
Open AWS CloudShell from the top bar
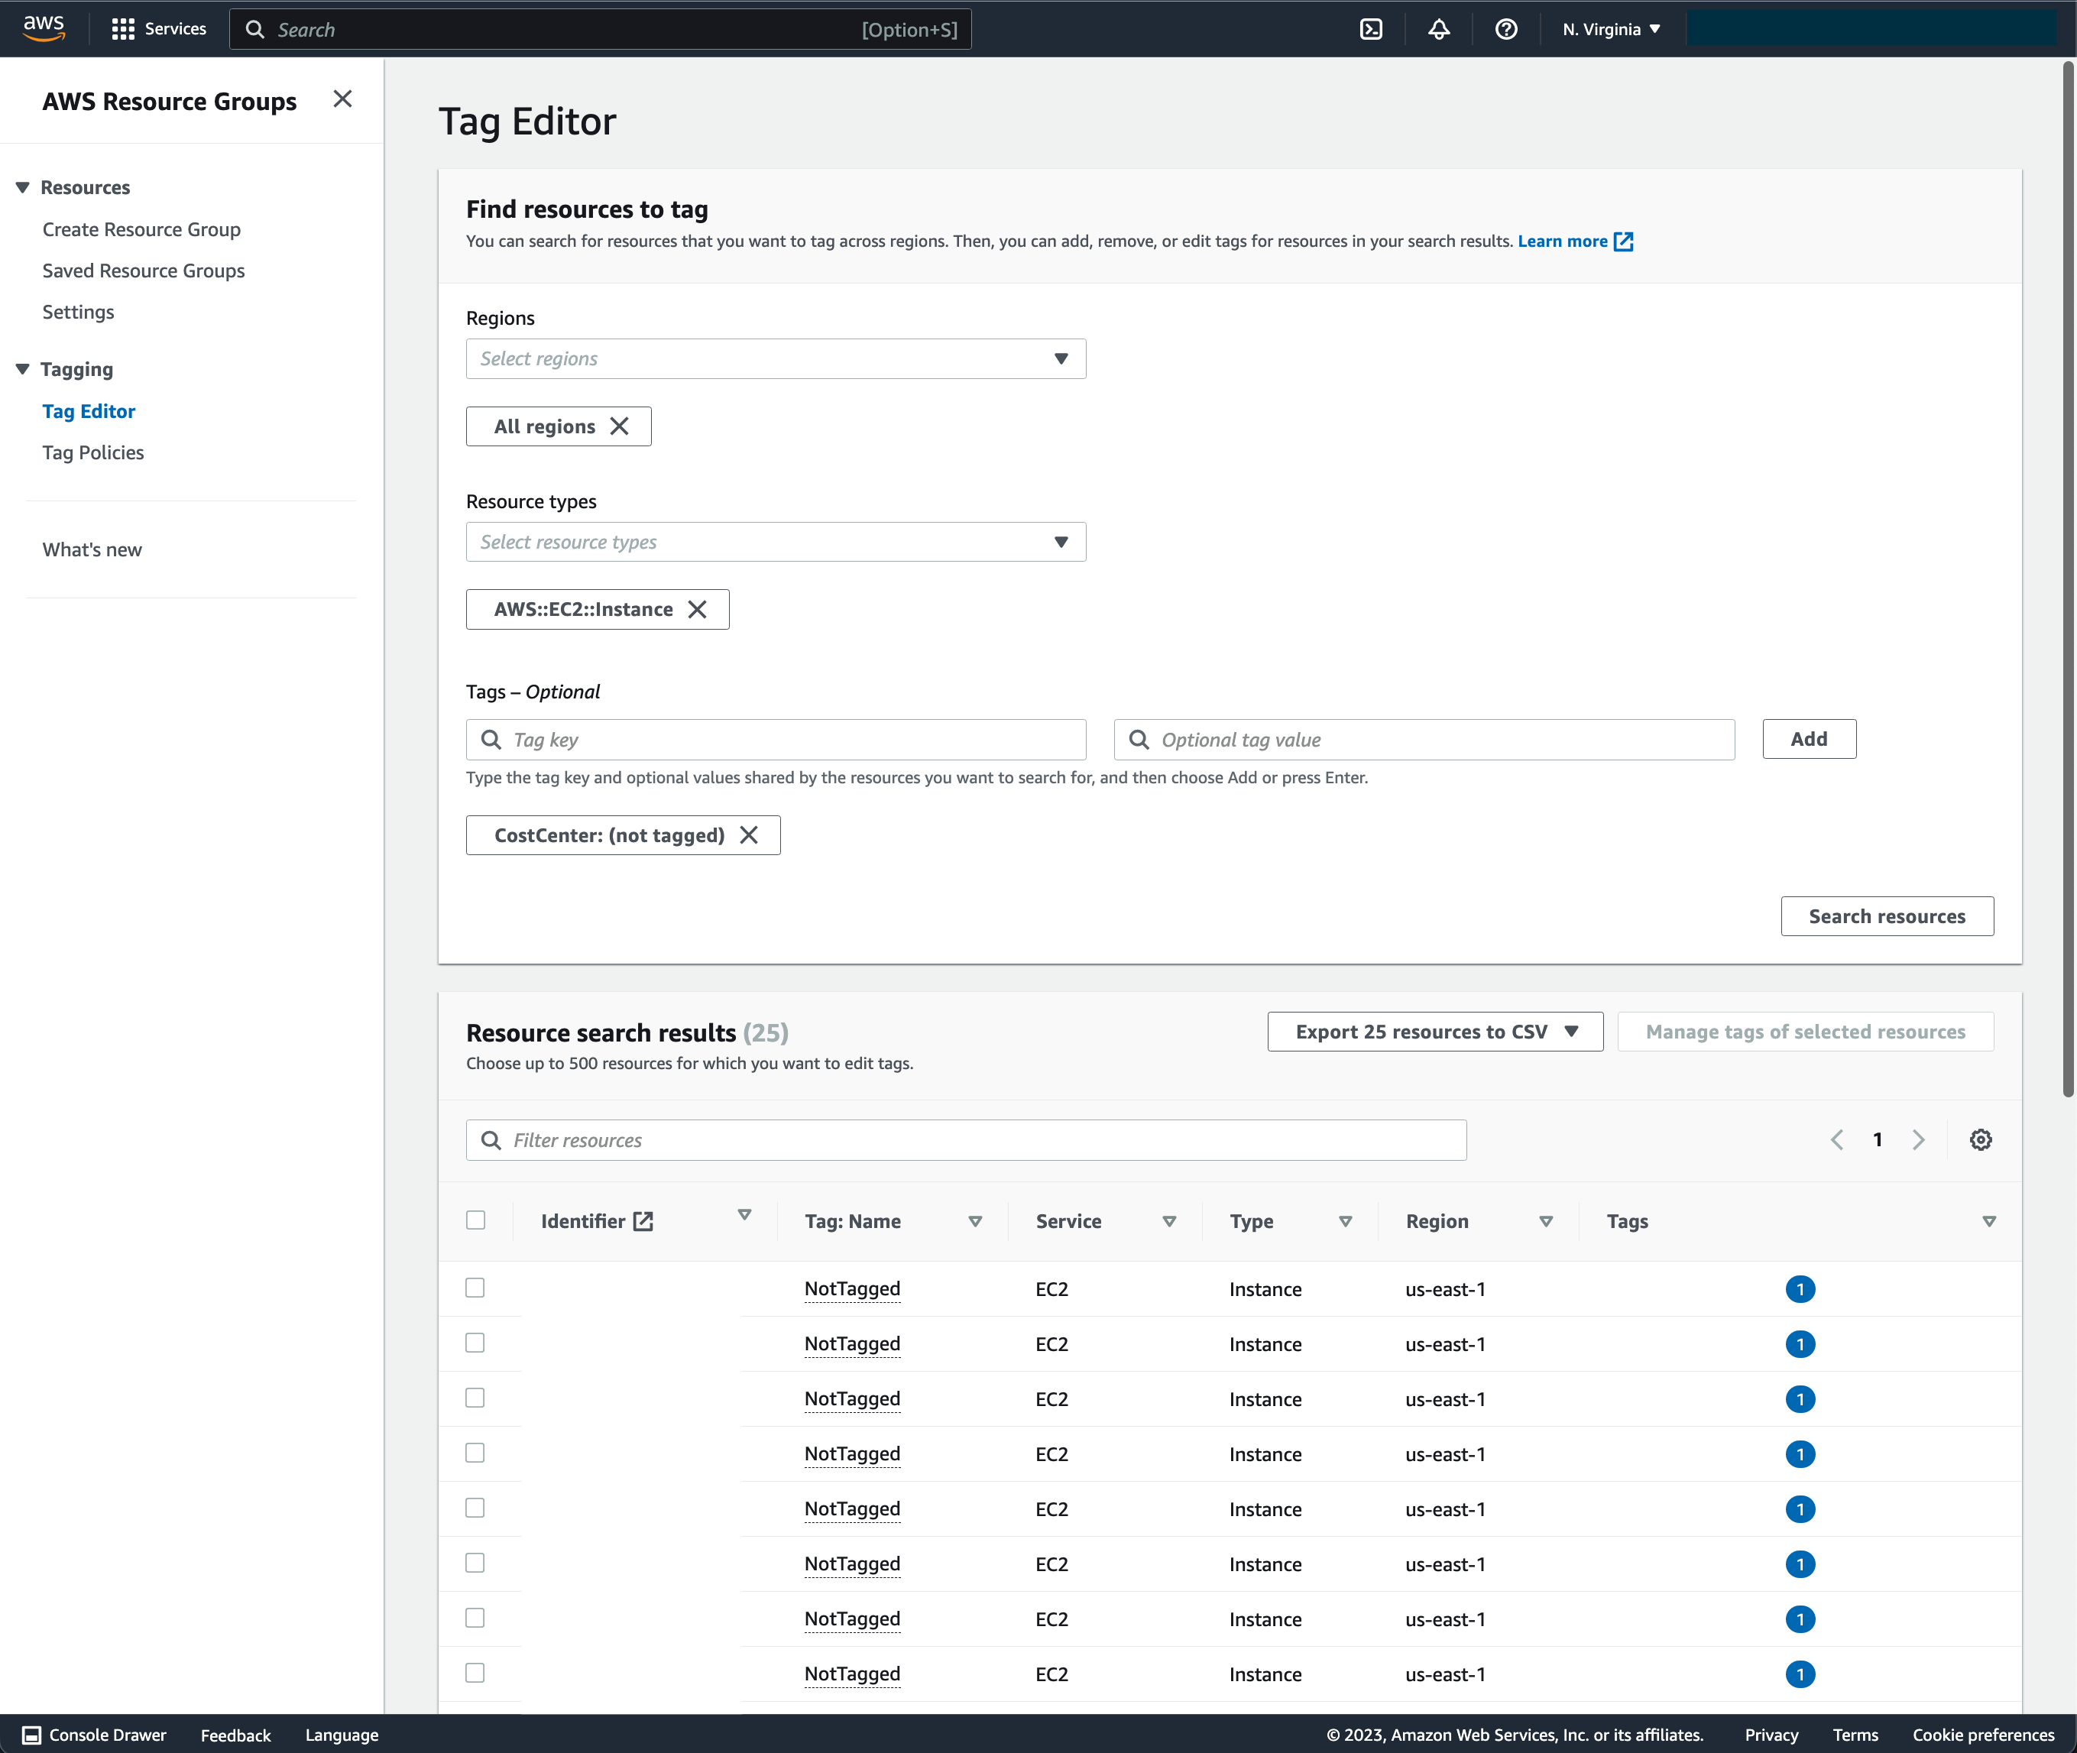[x=1370, y=29]
